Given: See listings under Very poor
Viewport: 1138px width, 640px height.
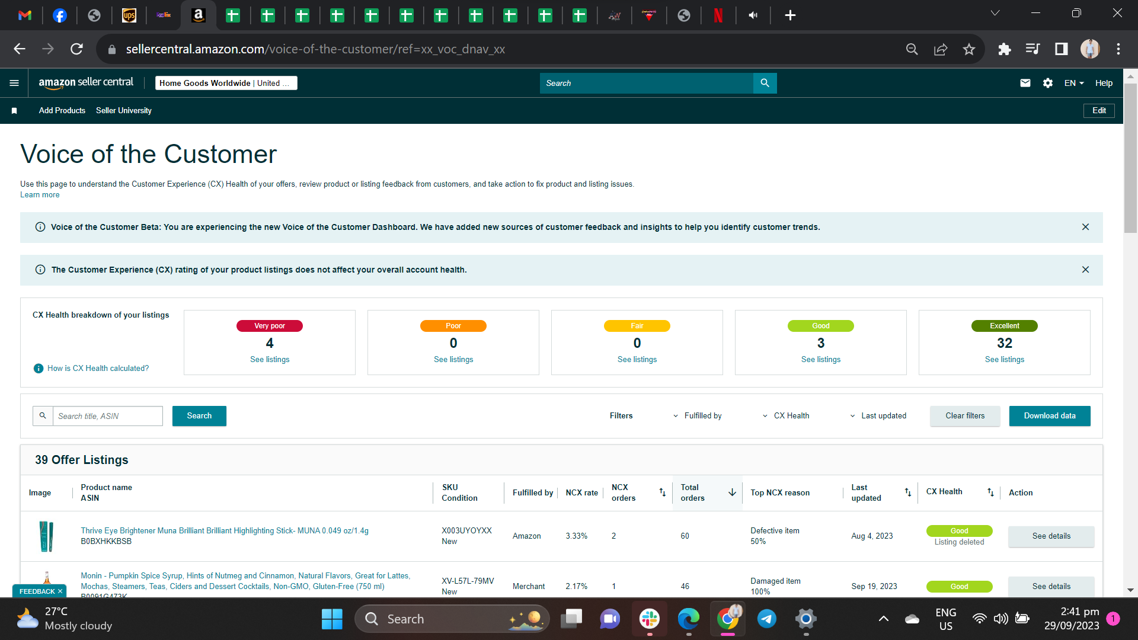Looking at the screenshot, I should pyautogui.click(x=270, y=360).
